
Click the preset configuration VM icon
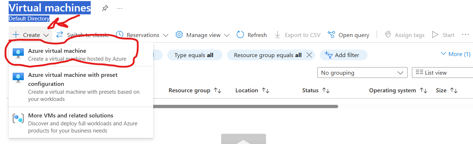[18, 77]
